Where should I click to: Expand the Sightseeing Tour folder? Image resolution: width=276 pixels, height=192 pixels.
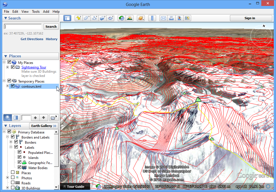click(x=7, y=67)
